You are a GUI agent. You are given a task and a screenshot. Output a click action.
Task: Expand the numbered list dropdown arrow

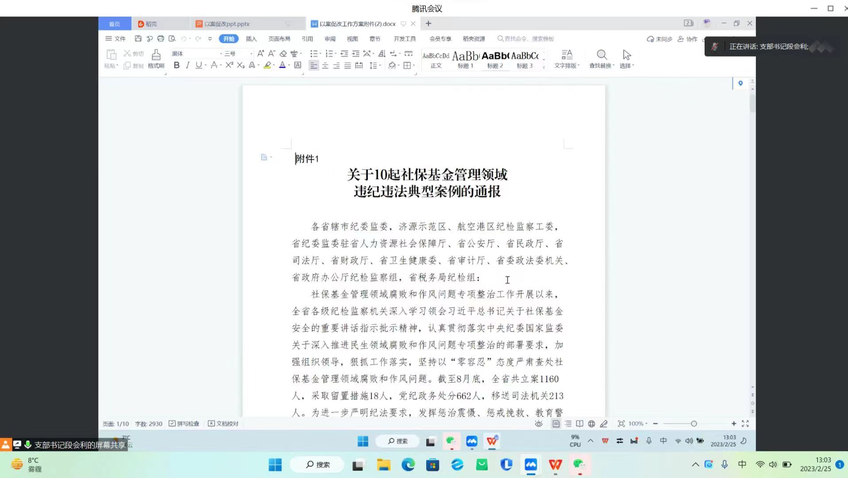pos(336,54)
